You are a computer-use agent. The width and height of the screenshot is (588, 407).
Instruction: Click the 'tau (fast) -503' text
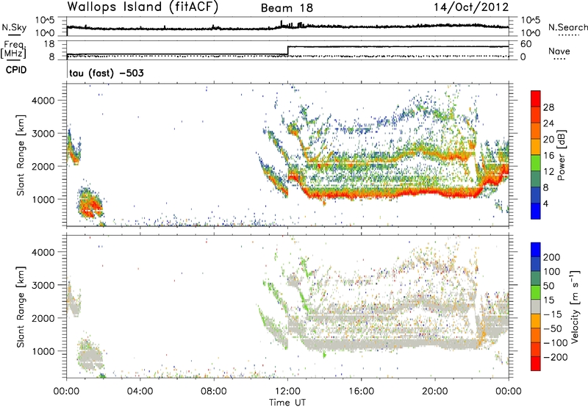(107, 73)
